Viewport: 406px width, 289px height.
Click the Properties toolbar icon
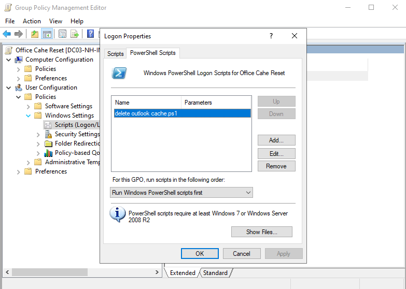point(62,34)
